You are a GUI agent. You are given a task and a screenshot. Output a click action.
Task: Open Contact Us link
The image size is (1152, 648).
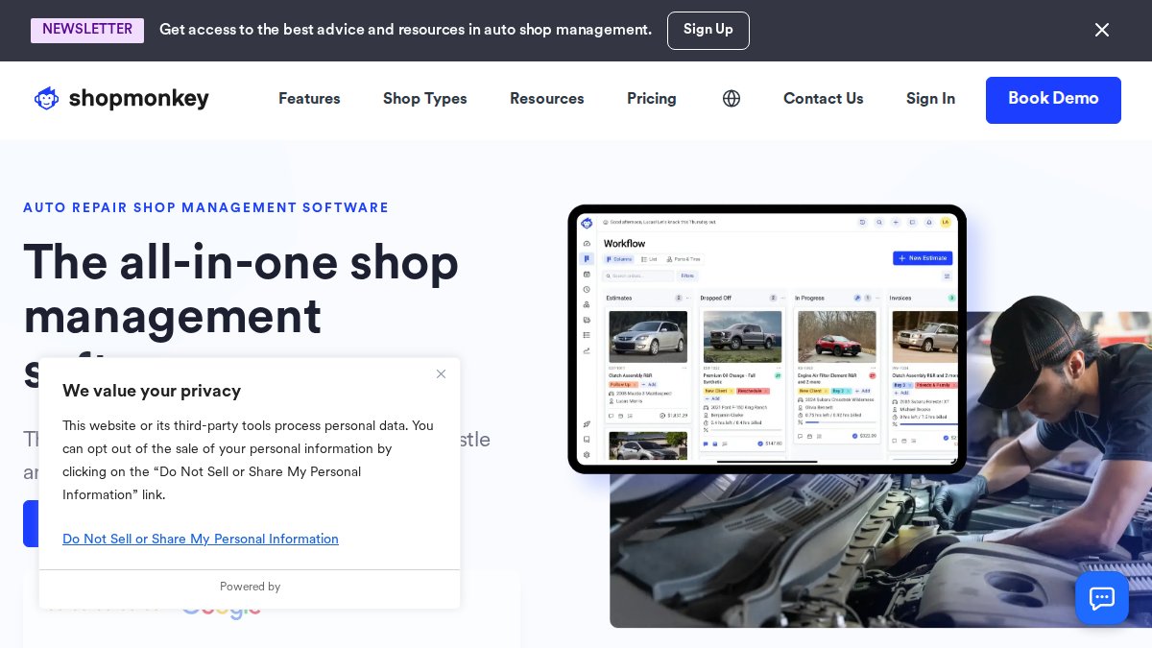point(824,99)
